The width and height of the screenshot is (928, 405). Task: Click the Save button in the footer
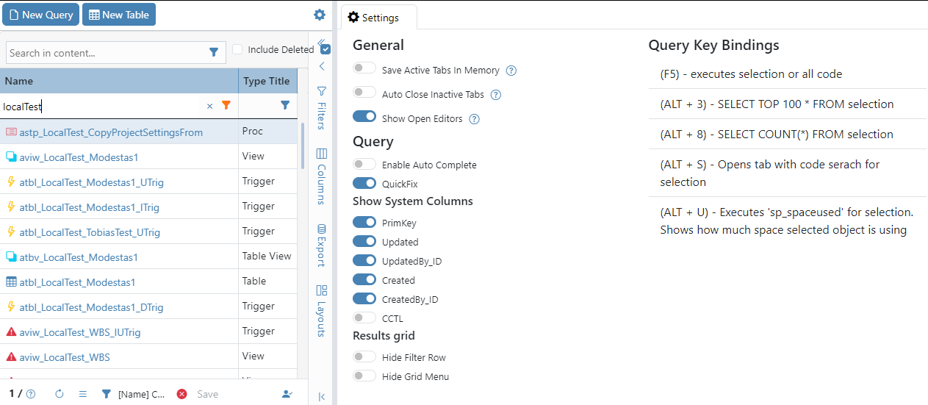pyautogui.click(x=208, y=394)
